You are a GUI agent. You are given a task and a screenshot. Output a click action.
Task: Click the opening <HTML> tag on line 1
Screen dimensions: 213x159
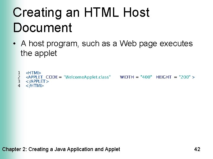33,73
